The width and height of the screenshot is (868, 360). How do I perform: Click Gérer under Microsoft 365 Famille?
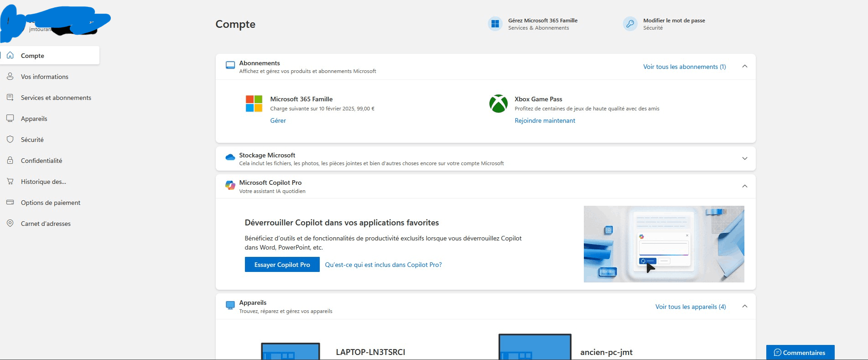(x=278, y=120)
